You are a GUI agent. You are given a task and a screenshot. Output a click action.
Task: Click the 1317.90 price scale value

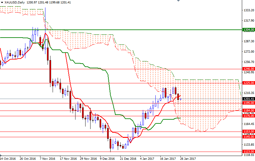249,21
